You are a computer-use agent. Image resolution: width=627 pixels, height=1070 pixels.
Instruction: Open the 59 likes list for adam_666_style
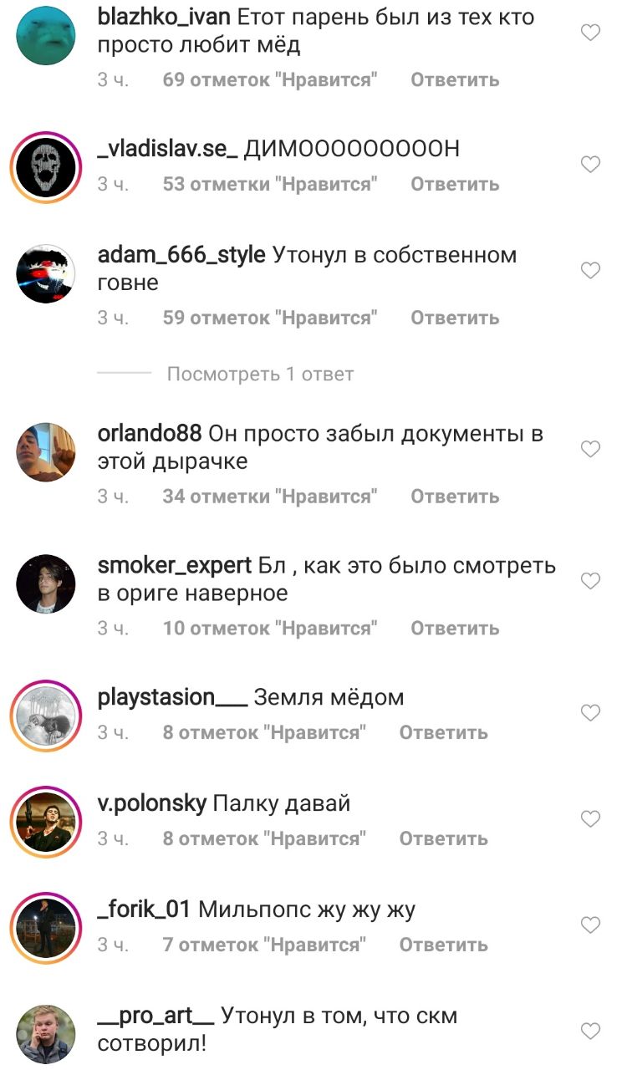pos(270,318)
